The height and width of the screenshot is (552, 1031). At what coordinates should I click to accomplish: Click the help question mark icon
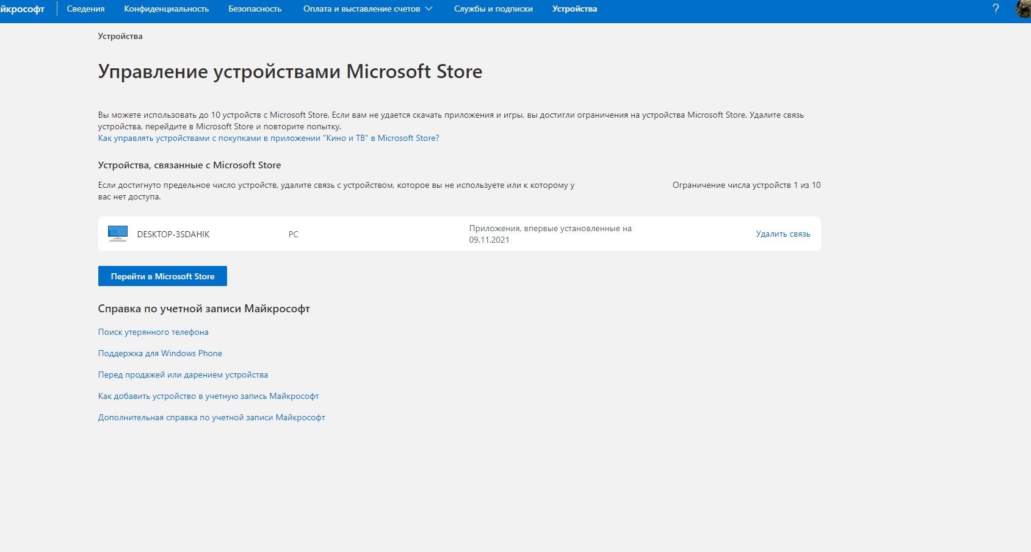tap(996, 9)
